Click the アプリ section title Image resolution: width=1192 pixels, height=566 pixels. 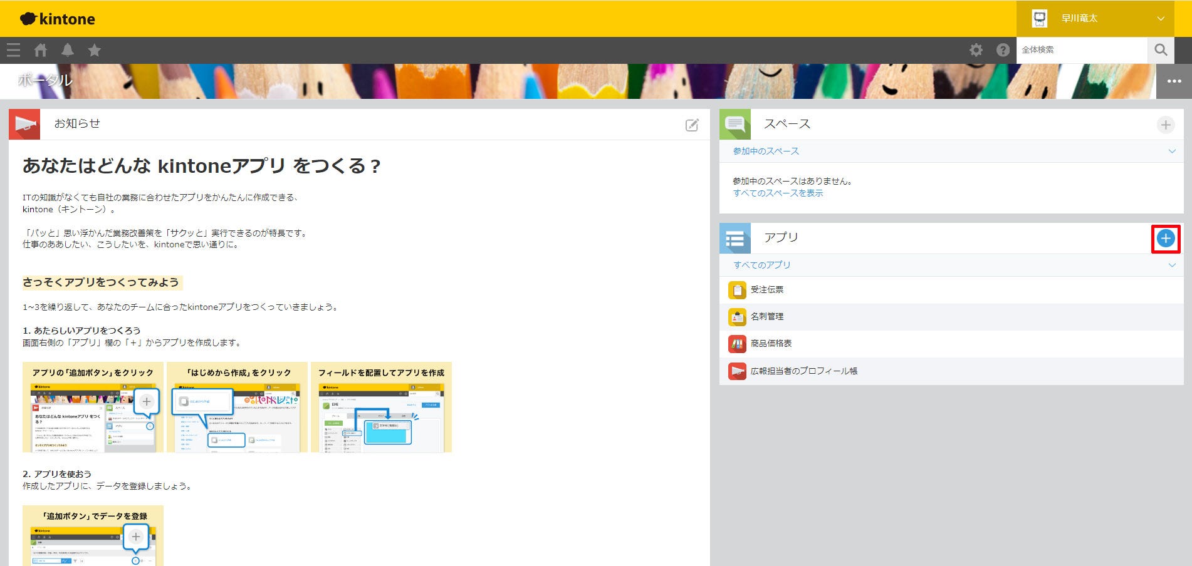(x=781, y=237)
